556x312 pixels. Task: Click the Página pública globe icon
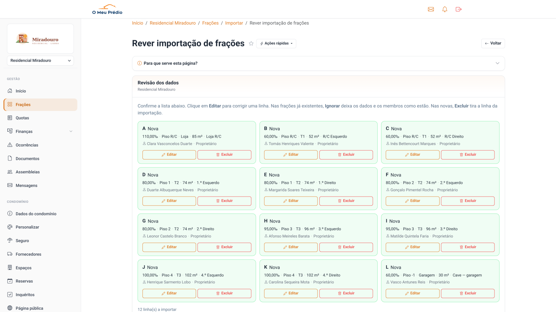point(10,308)
